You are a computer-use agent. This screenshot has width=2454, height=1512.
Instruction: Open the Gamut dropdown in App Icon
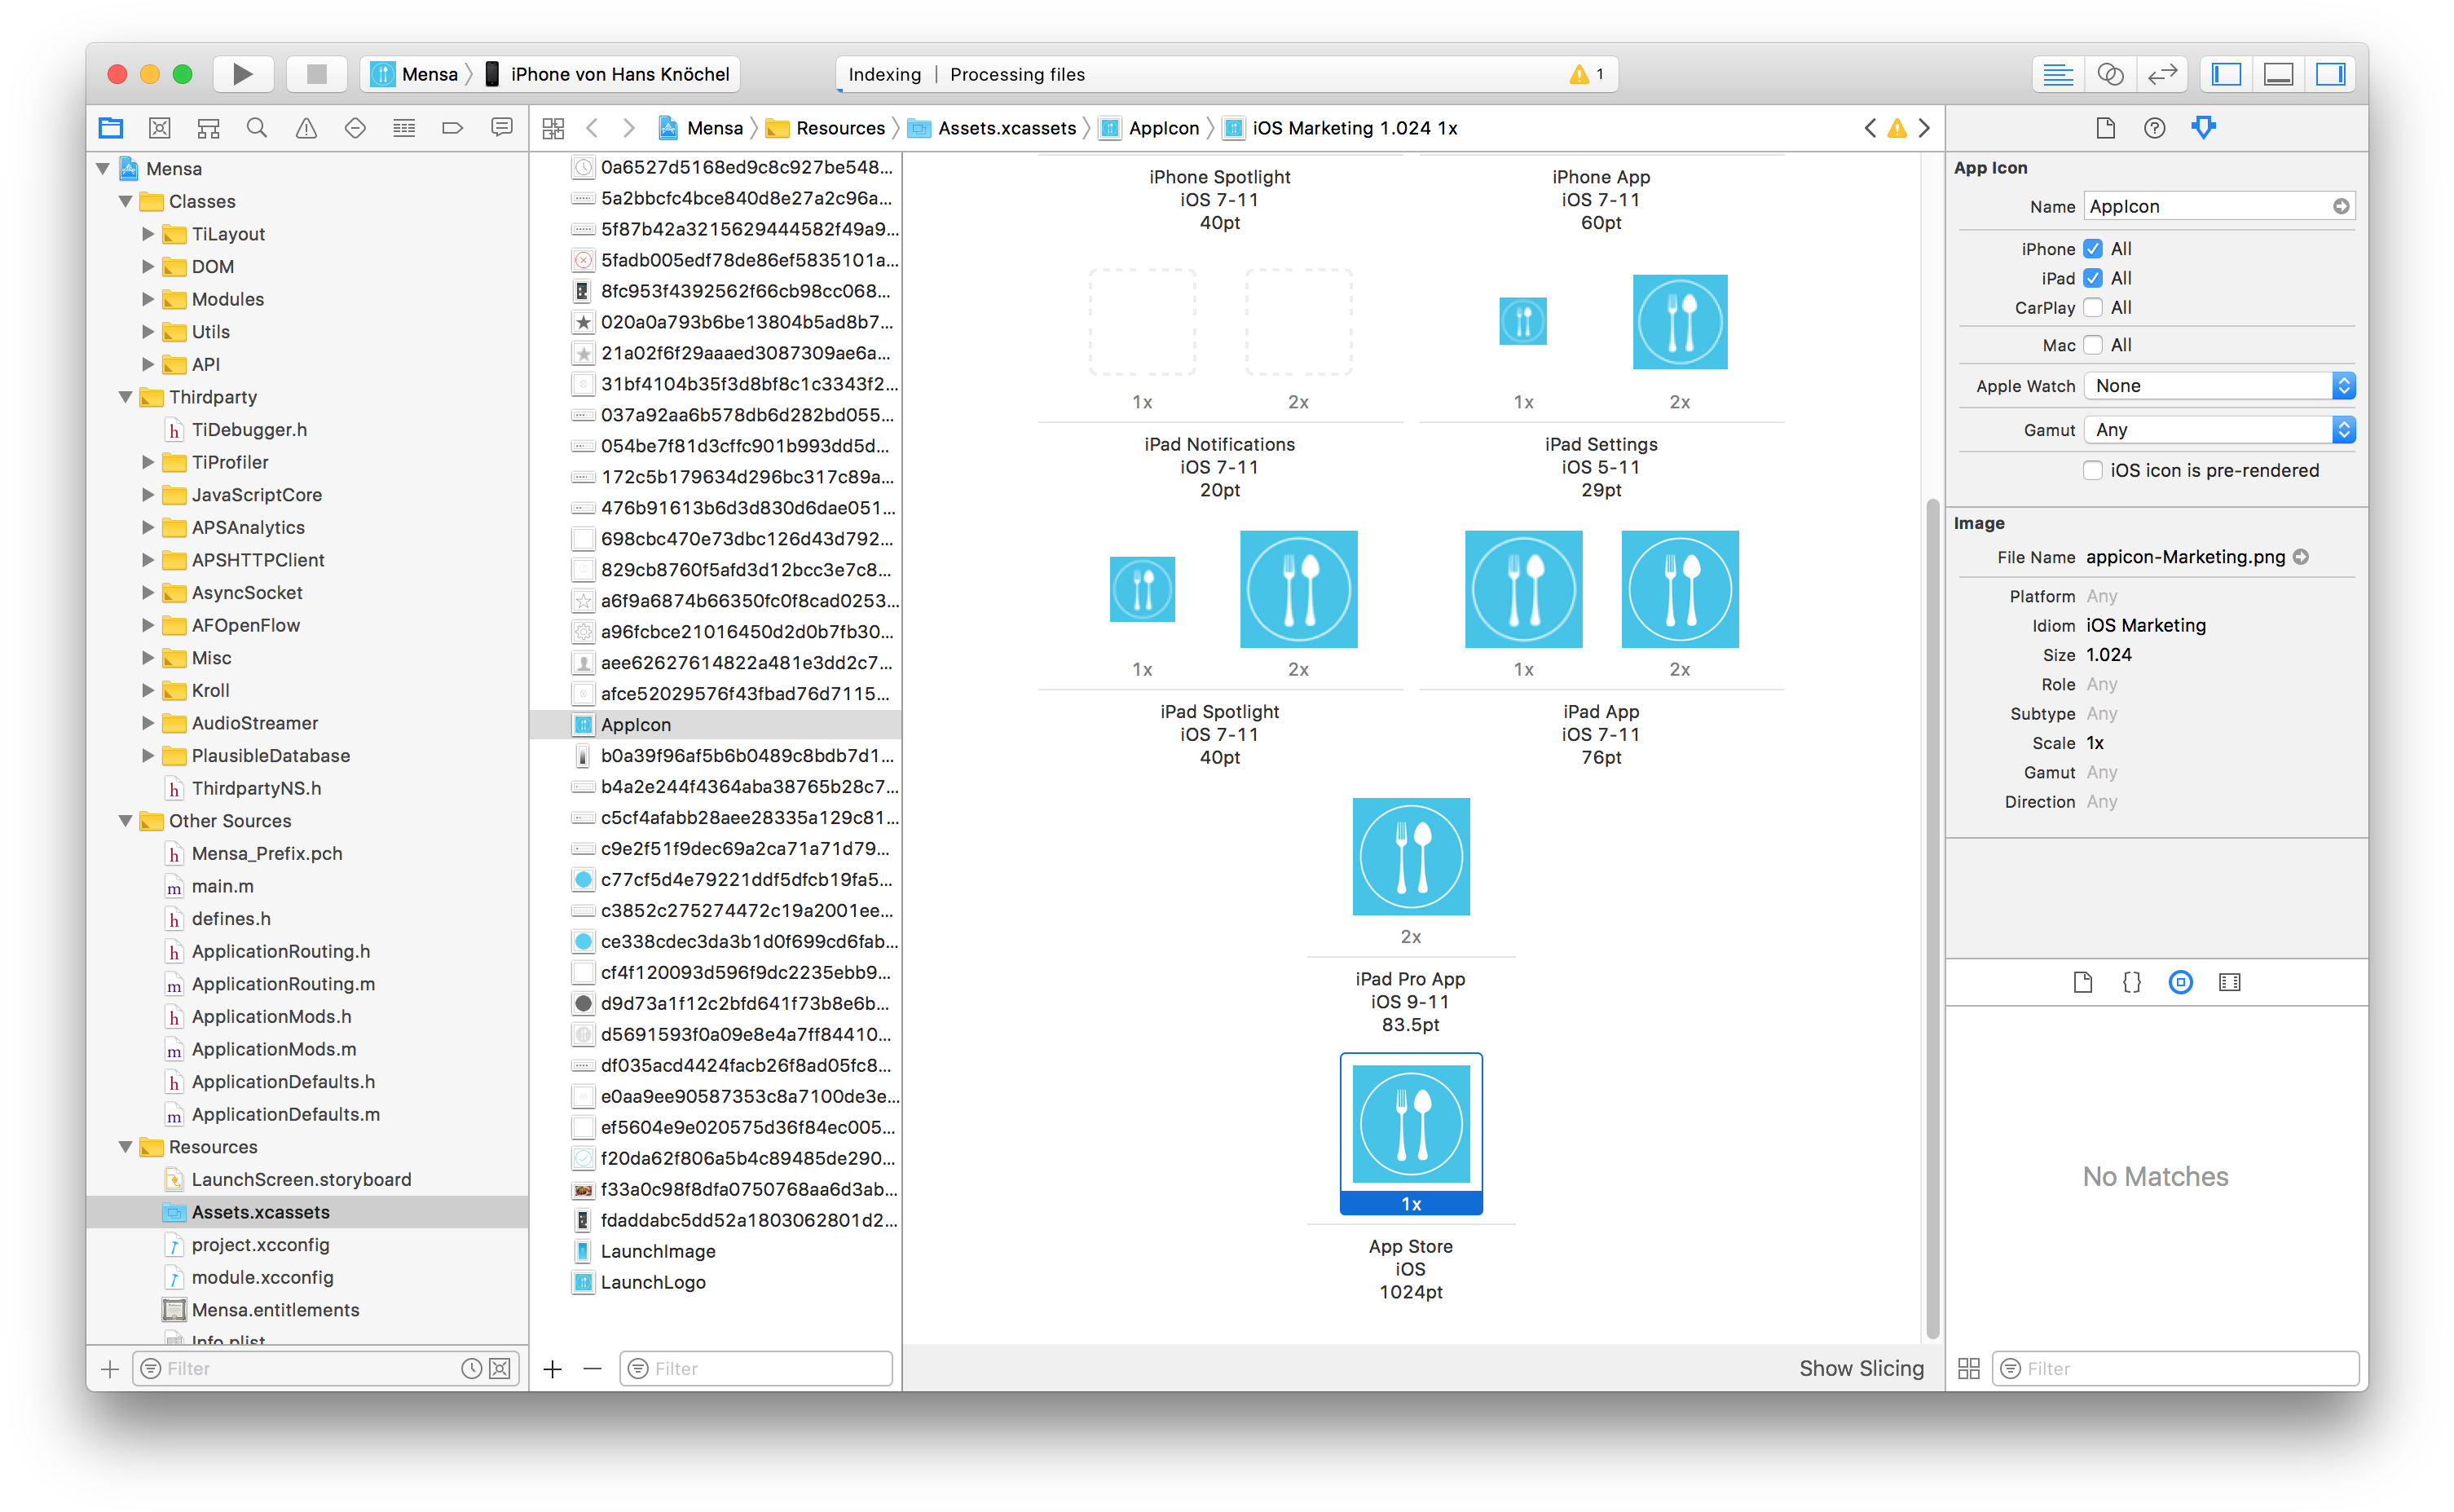pyautogui.click(x=2219, y=430)
